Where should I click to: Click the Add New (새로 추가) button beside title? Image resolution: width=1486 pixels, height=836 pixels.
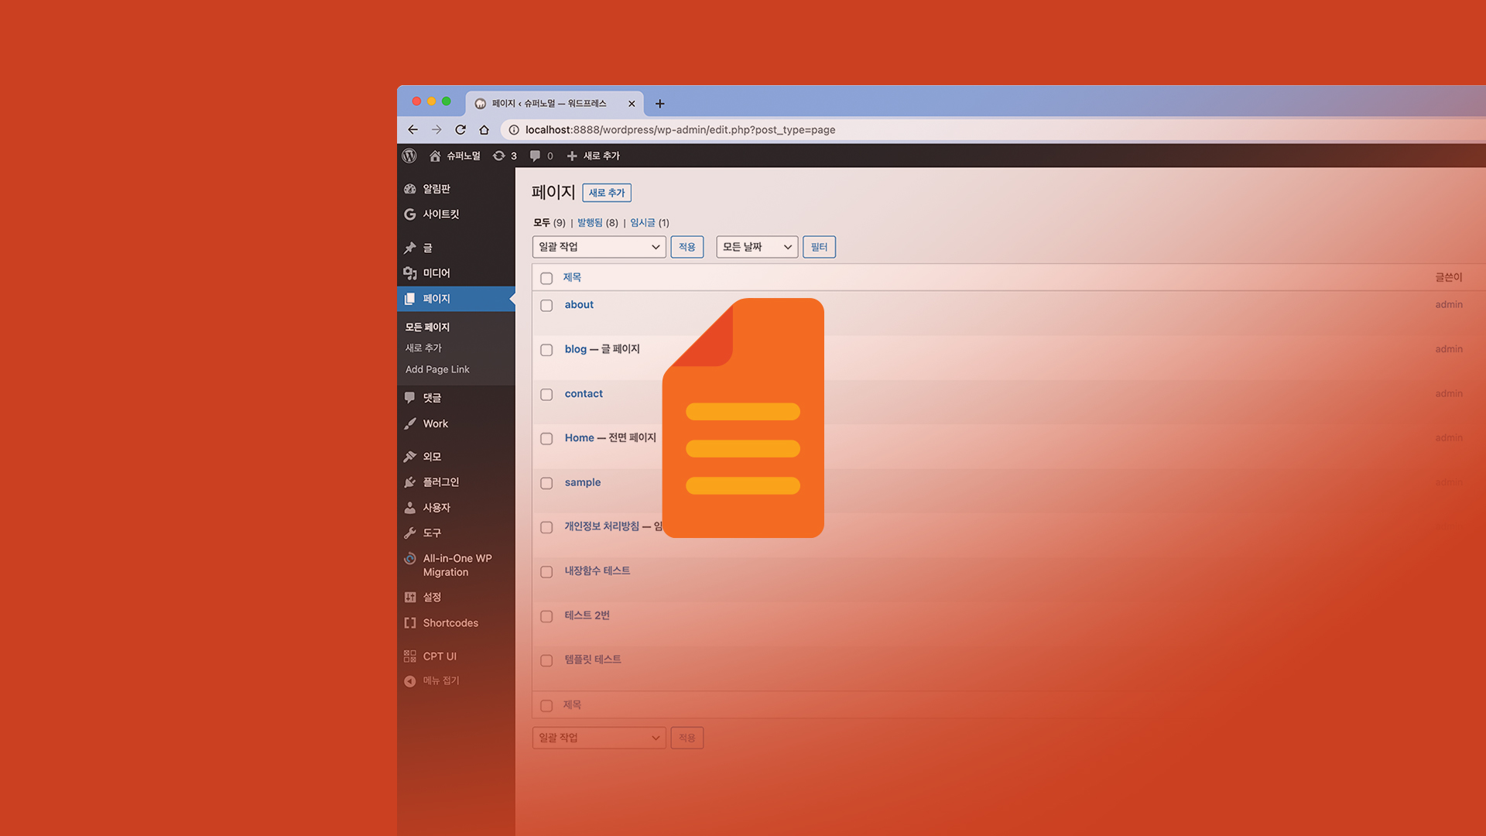click(606, 193)
